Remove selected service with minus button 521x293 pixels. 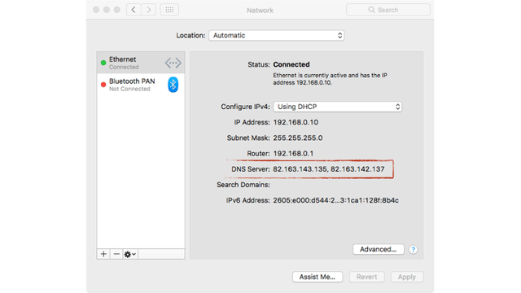[116, 254]
